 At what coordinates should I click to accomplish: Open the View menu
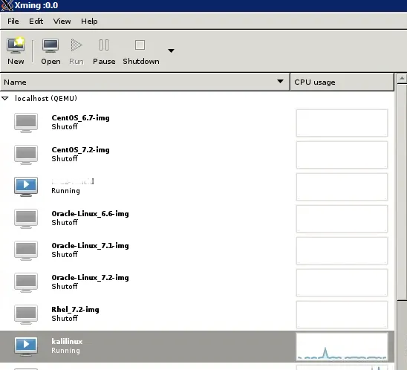click(62, 21)
